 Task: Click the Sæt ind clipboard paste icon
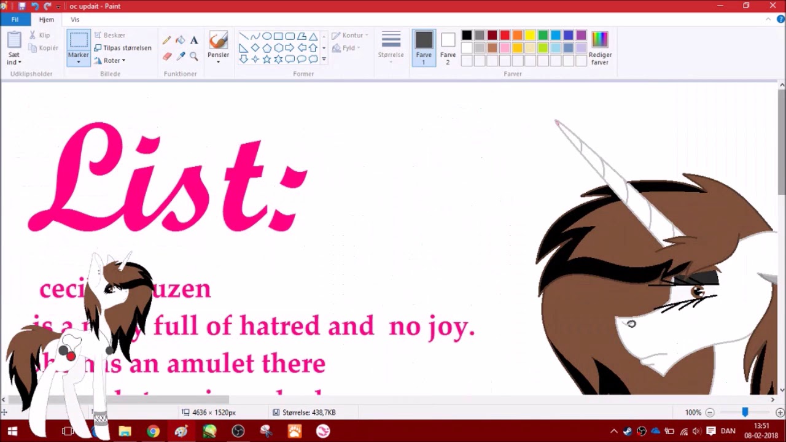click(x=14, y=41)
